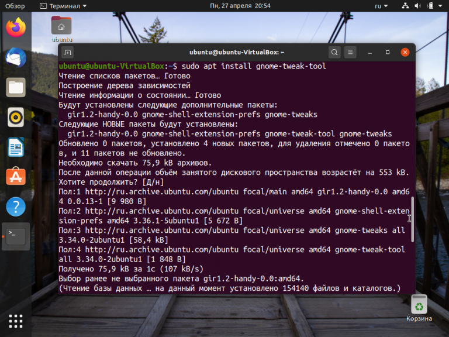449x337 pixels.
Task: Click the volume speaker indicator
Action: pyautogui.click(x=417, y=6)
